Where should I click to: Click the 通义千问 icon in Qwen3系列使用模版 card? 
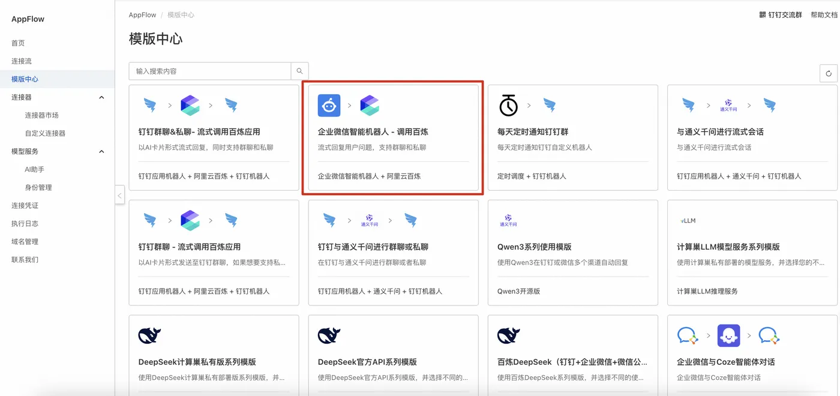(x=508, y=221)
